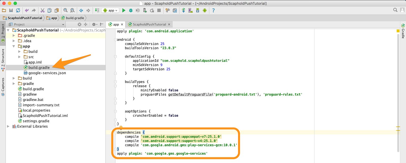406x163 pixels.
Task: Click the Copy toolbar icon
Action: (x=50, y=10)
